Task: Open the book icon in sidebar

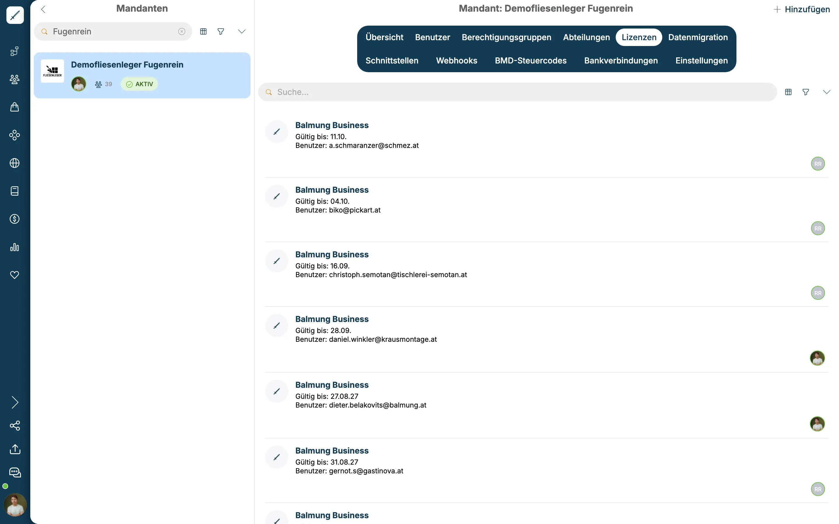Action: coord(15,191)
